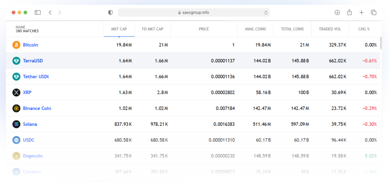Sort by TRADED VOL column header

click(330, 29)
